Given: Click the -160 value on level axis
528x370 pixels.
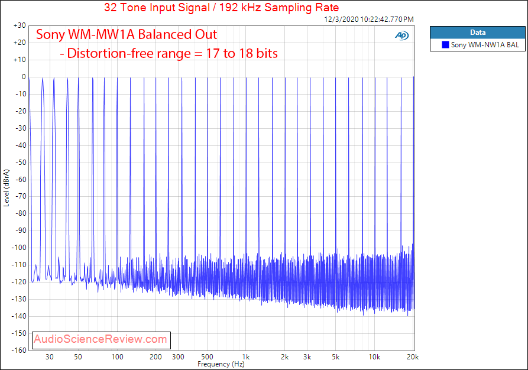Looking at the screenshot, I should [19, 350].
